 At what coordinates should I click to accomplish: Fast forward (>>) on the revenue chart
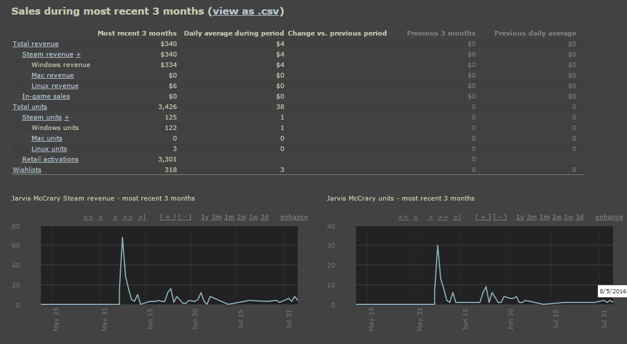128,217
